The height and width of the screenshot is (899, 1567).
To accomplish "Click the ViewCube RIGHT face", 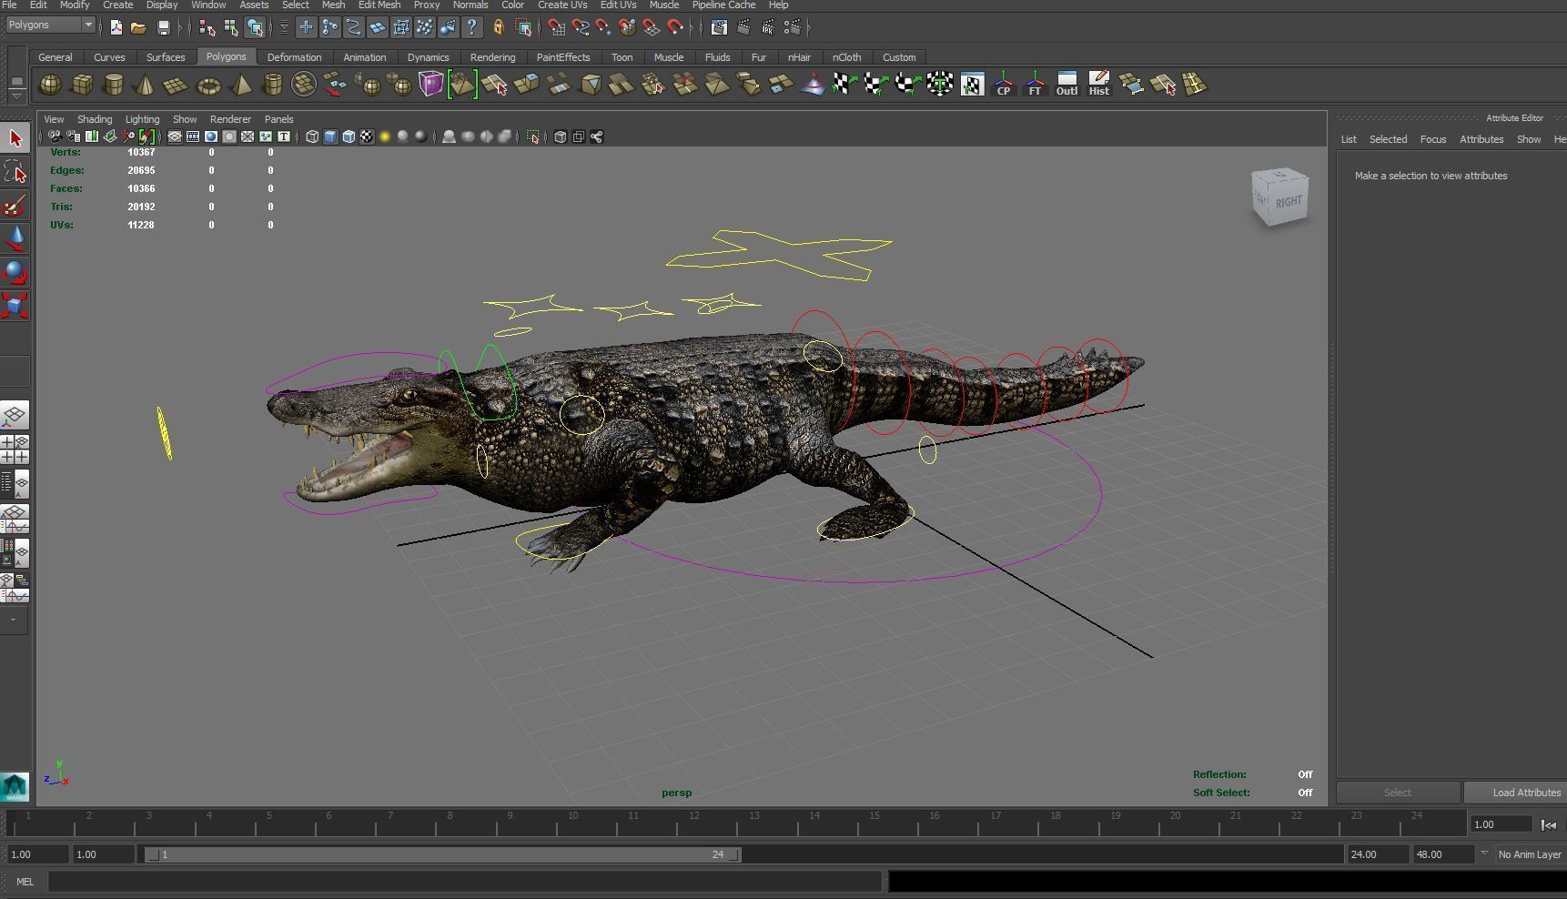I will pyautogui.click(x=1288, y=201).
